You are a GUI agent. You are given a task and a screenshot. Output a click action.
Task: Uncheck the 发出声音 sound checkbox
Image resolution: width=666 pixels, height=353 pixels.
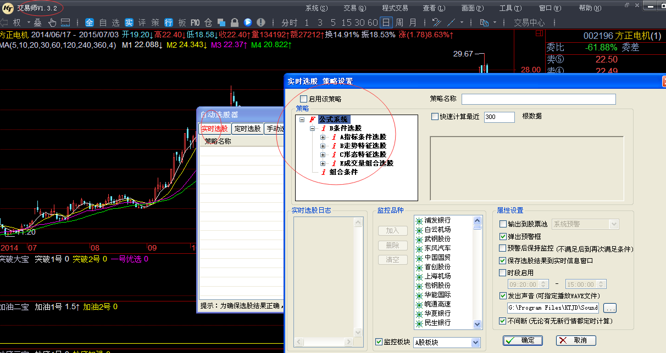(503, 295)
